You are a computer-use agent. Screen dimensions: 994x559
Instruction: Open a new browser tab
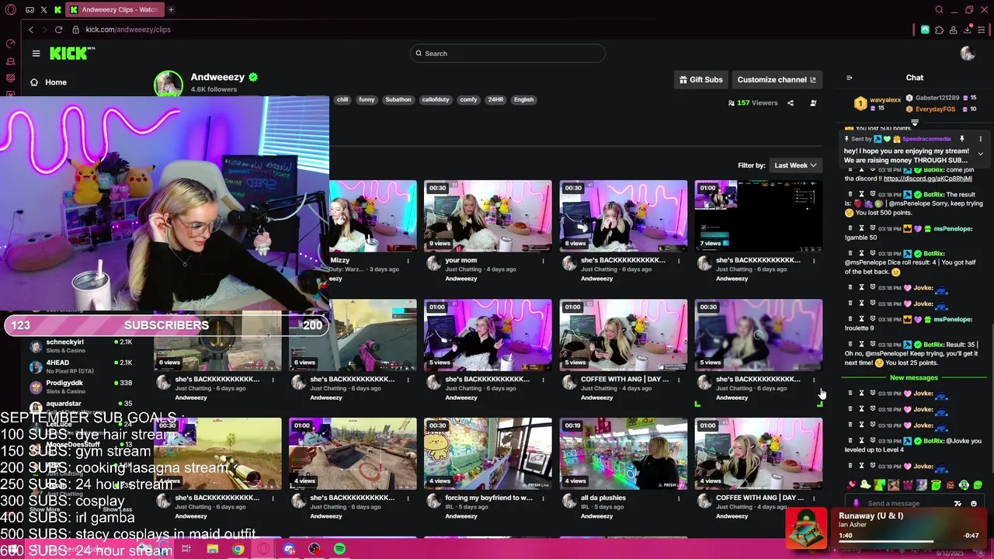(171, 9)
